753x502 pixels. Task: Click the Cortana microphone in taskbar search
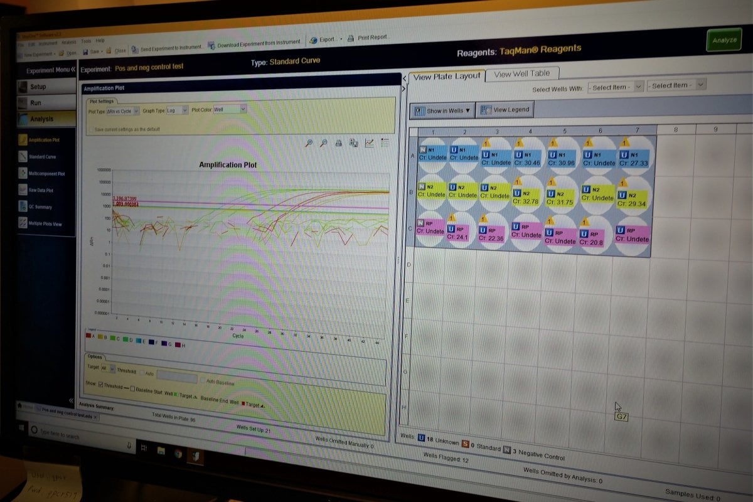click(x=129, y=446)
